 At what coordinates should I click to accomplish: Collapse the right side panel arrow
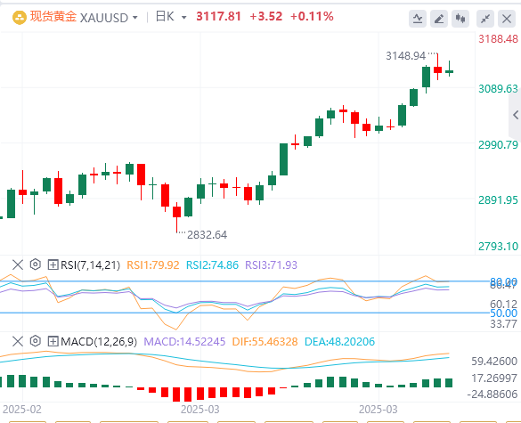click(x=516, y=115)
